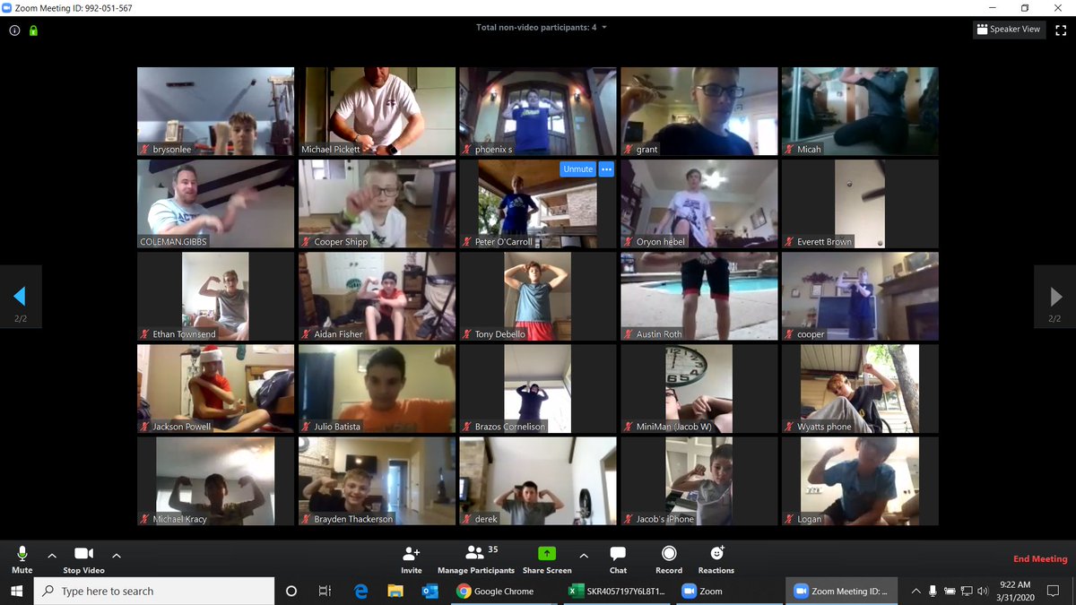Stop Video camera button

[83, 559]
